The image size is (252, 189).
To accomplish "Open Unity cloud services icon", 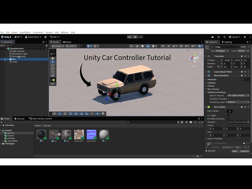I will click(x=213, y=37).
